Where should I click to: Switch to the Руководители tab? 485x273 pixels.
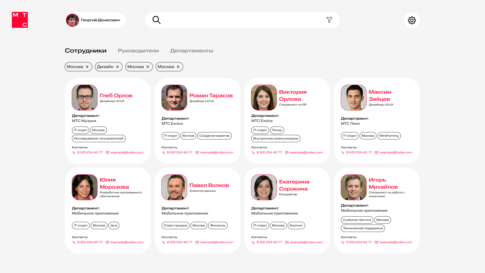[138, 51]
